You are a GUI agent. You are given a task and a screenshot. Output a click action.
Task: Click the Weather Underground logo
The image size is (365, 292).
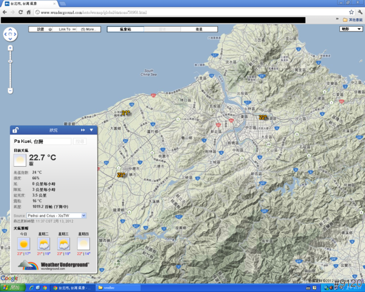coord(53,265)
